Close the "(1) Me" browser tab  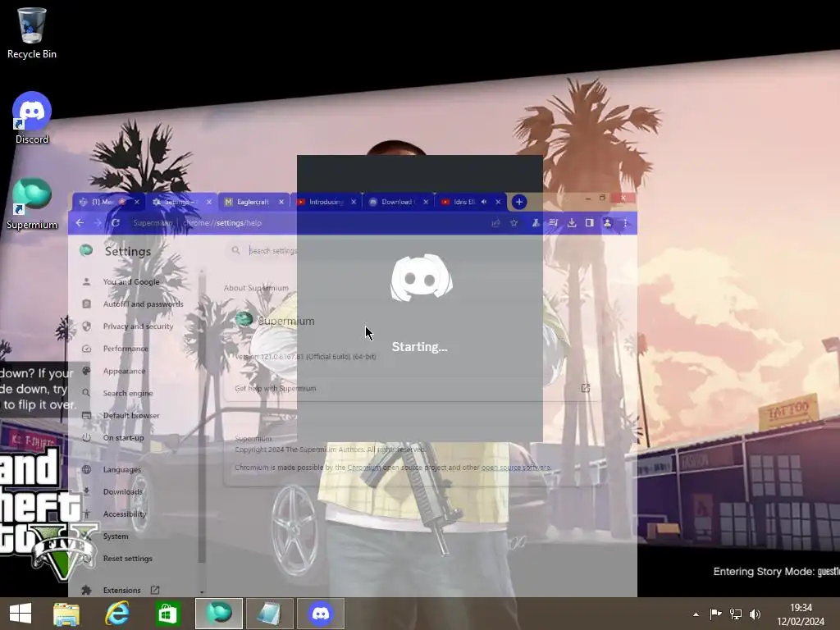point(137,202)
